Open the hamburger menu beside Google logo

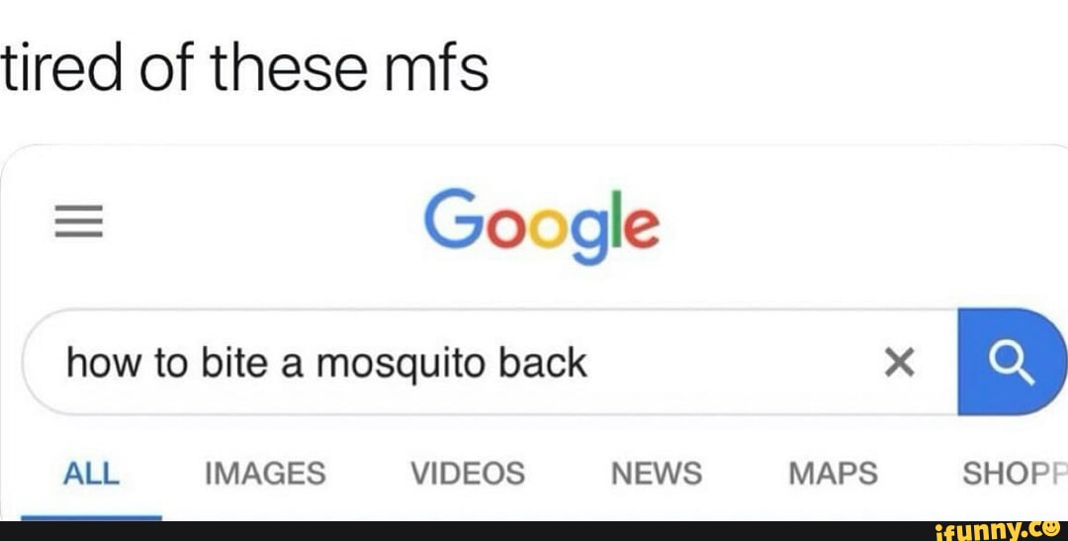[79, 223]
